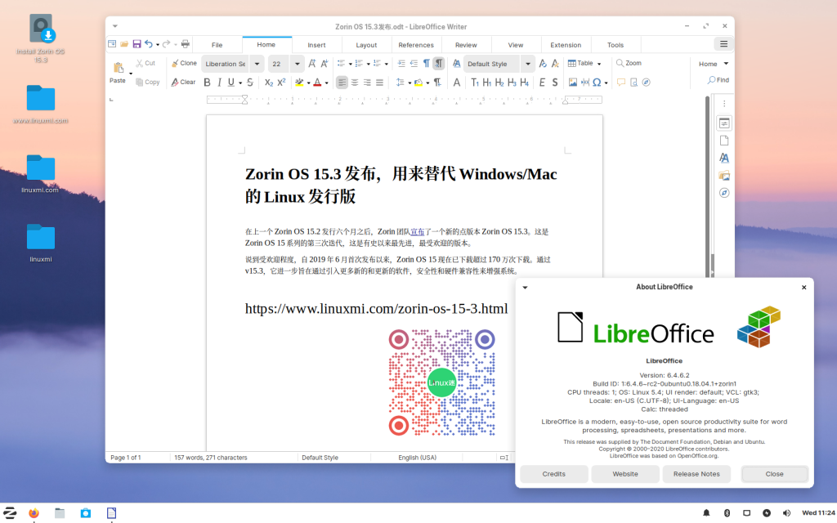Screen dimensions: 837x523
Task: Open the Navigator panel in the sidebar
Action: tap(723, 191)
